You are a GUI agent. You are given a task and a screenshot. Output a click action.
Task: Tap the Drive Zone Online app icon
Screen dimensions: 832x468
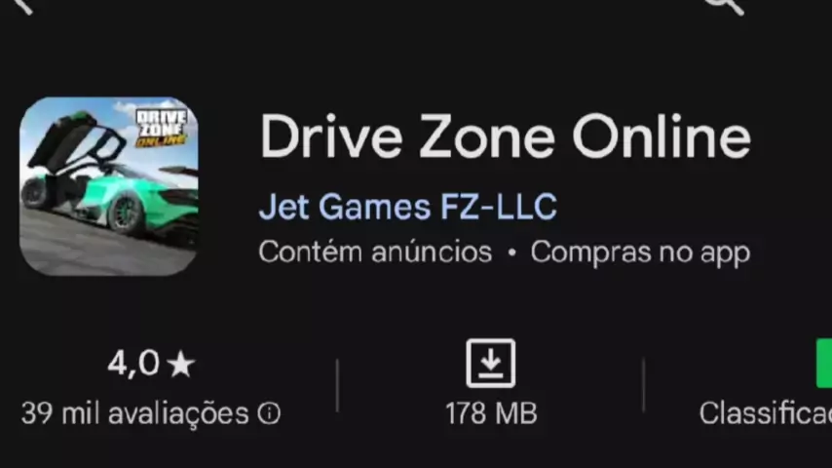point(109,186)
